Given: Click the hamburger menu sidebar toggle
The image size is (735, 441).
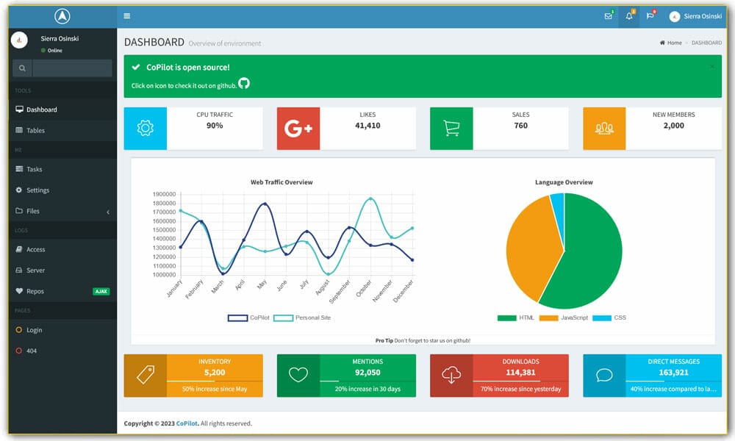Looking at the screenshot, I should [x=127, y=16].
